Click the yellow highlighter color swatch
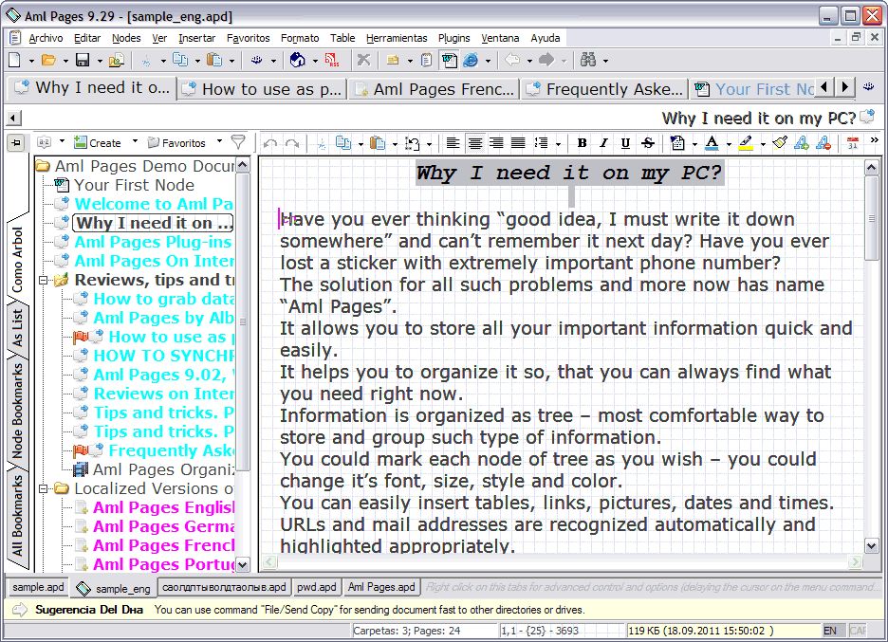Screen dimensions: 888x642 coord(747,143)
